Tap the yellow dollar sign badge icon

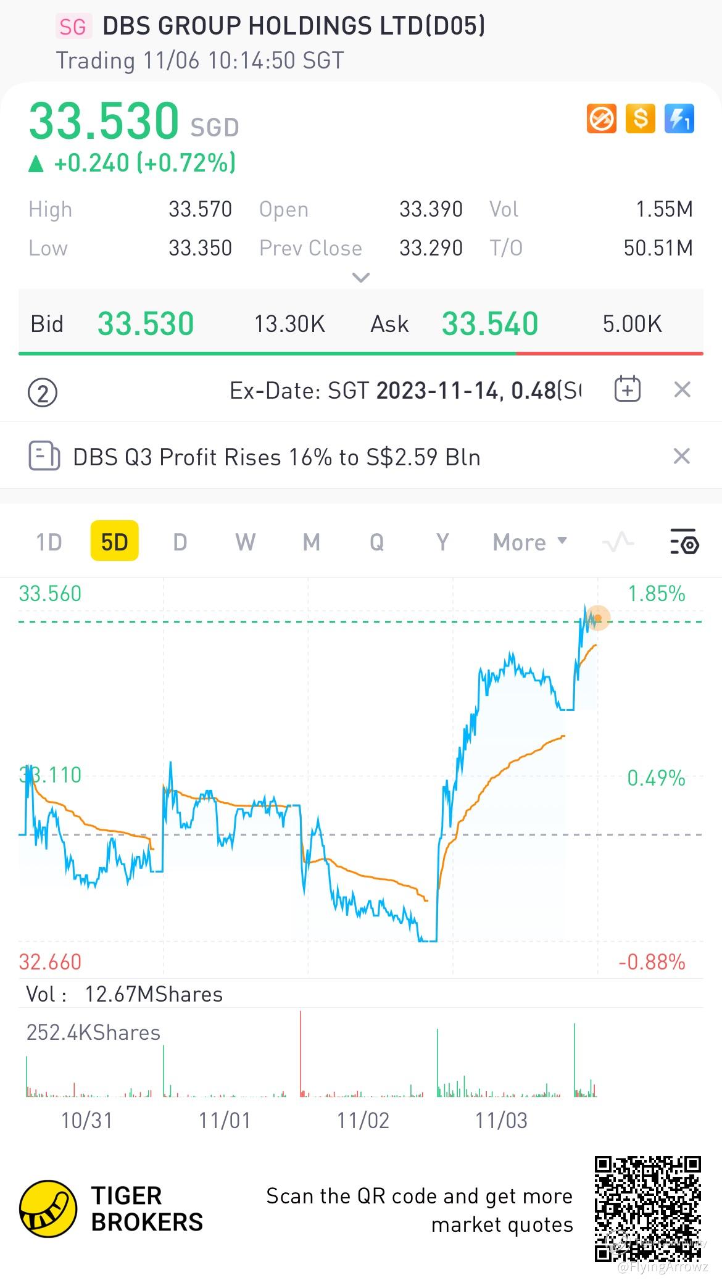pyautogui.click(x=640, y=118)
